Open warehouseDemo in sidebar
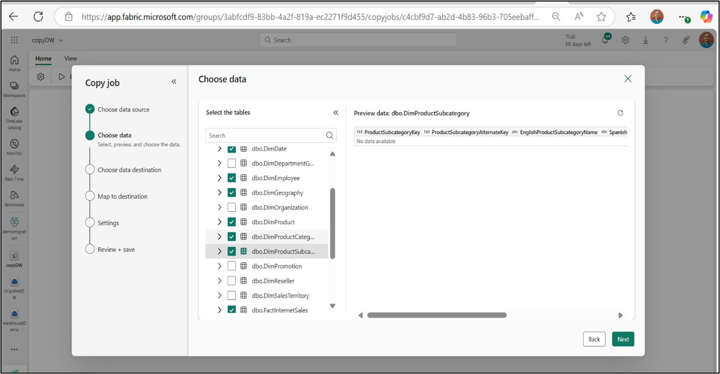This screenshot has height=374, width=720. tap(14, 320)
